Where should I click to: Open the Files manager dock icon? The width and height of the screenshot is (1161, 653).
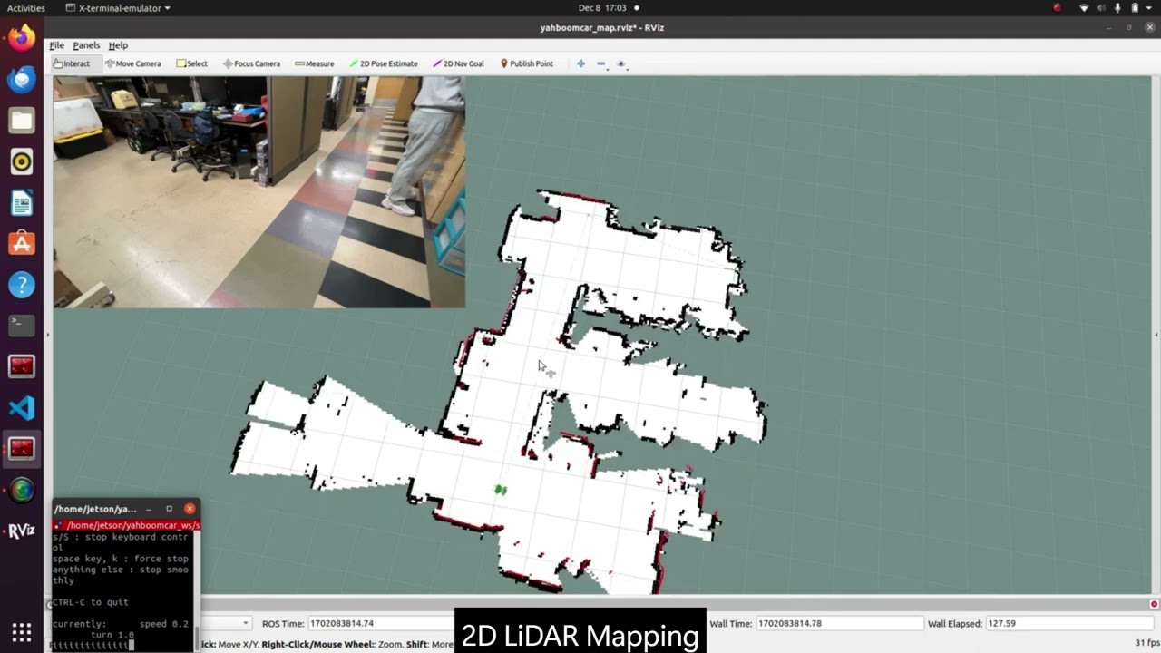[22, 120]
